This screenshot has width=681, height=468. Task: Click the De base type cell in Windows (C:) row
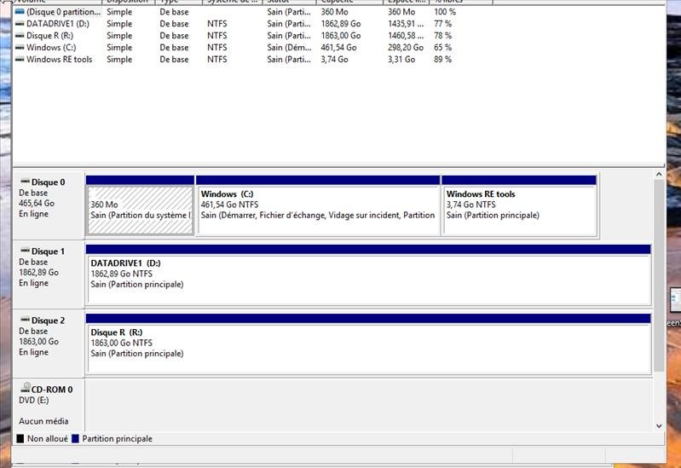point(174,48)
